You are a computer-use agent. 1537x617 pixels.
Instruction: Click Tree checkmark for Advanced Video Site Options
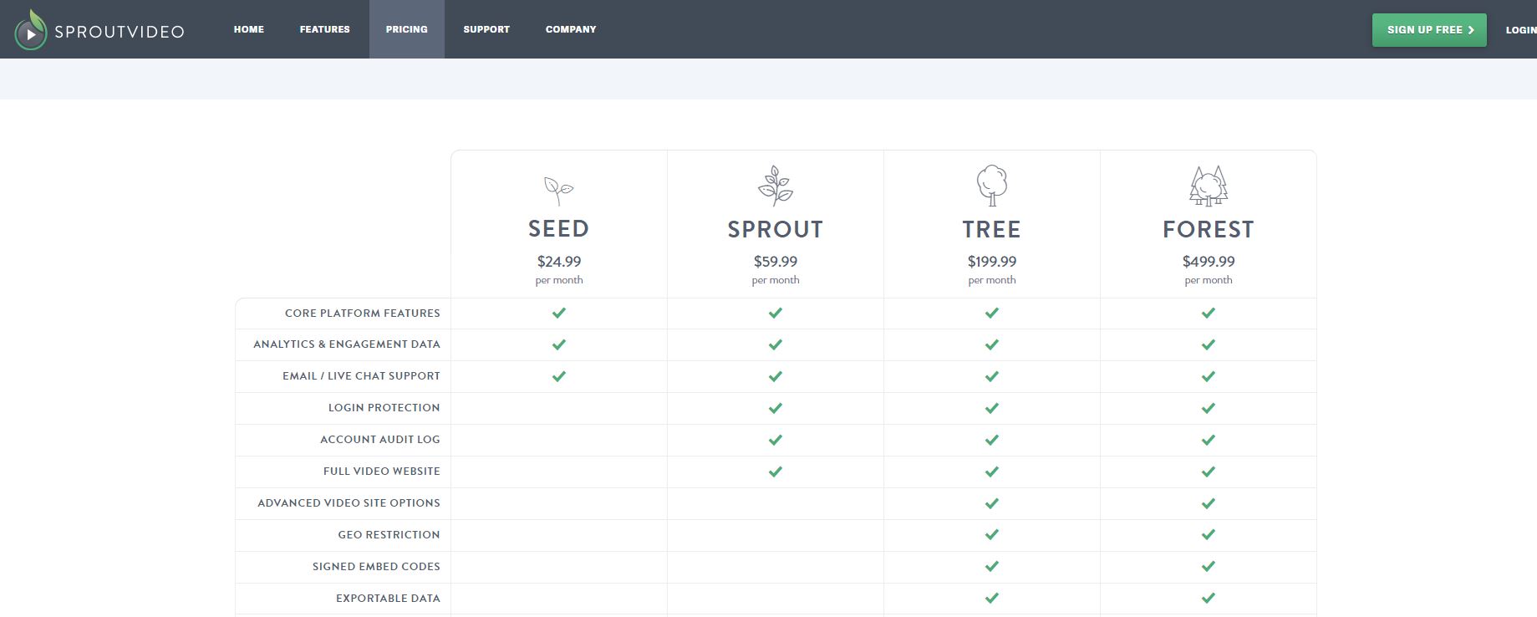point(992,503)
